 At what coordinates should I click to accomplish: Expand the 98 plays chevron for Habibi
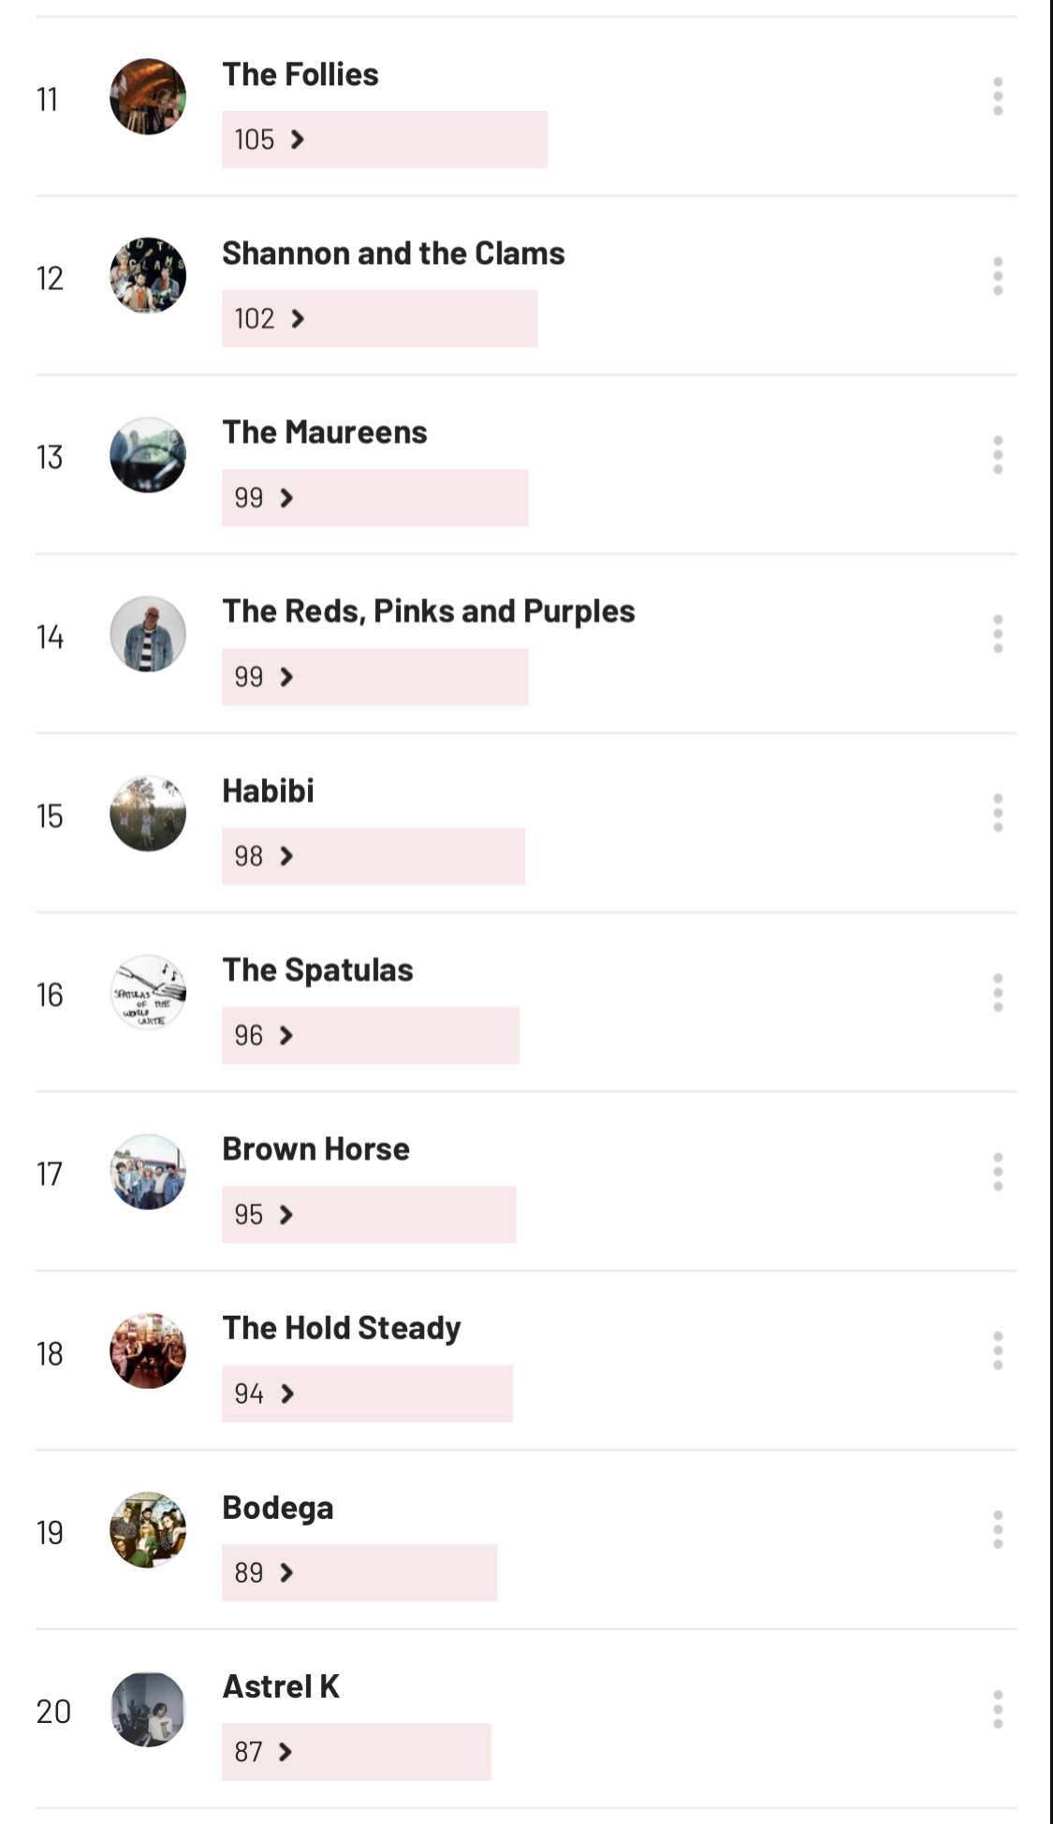tap(287, 856)
